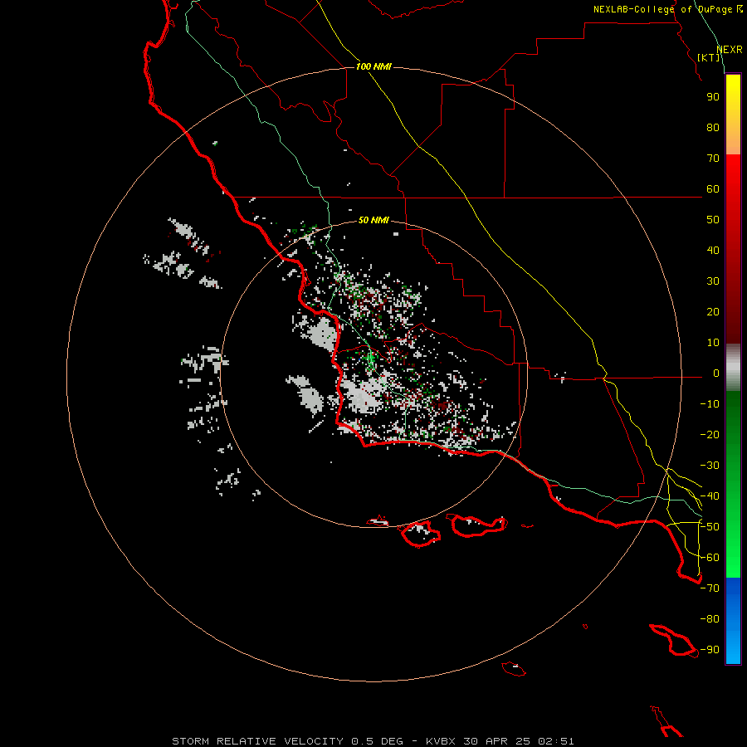
Task: Click the 40 value on the velocity scale
Action: click(x=713, y=251)
